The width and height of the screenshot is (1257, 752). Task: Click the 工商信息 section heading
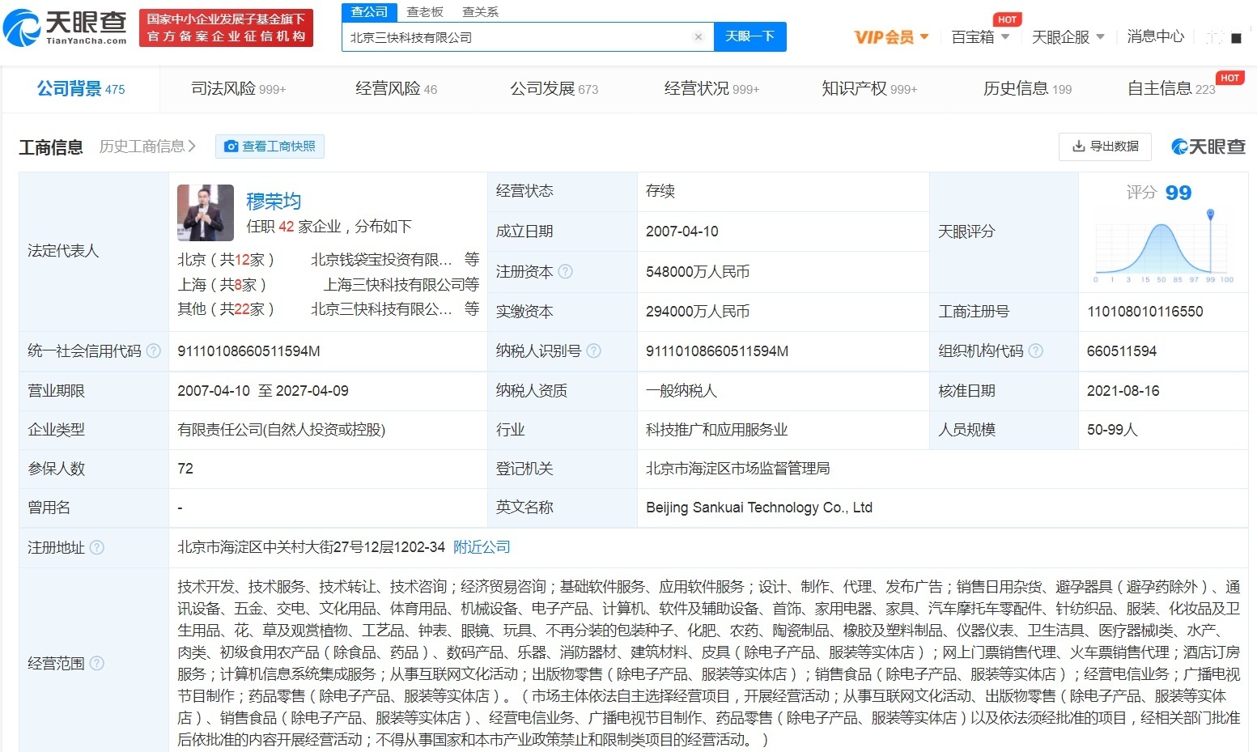(x=50, y=147)
